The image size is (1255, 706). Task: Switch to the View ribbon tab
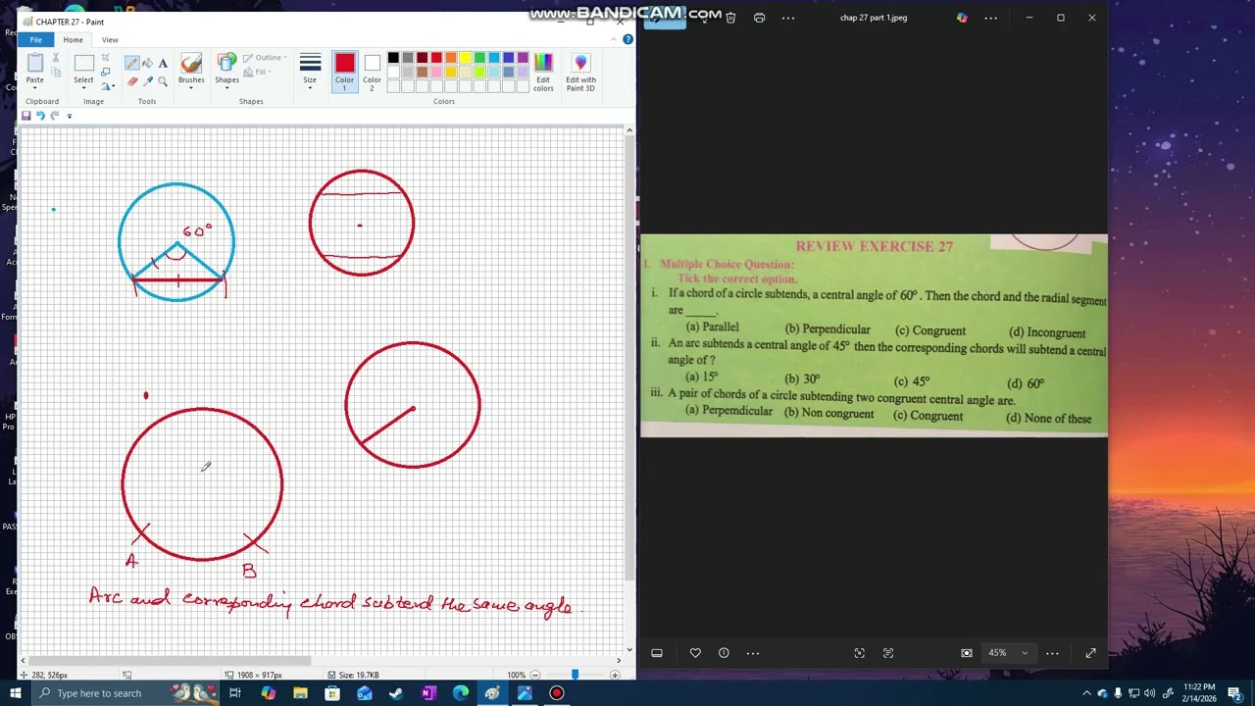[110, 39]
